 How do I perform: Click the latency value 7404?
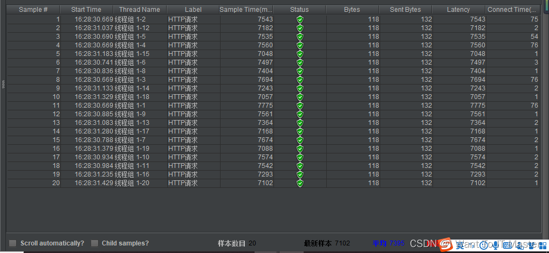click(478, 71)
